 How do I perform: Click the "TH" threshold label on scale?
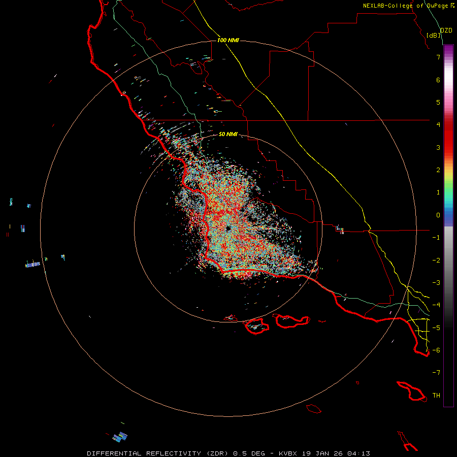[436, 396]
